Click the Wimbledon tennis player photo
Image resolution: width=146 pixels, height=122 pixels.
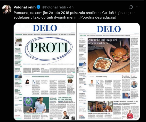[36, 105]
